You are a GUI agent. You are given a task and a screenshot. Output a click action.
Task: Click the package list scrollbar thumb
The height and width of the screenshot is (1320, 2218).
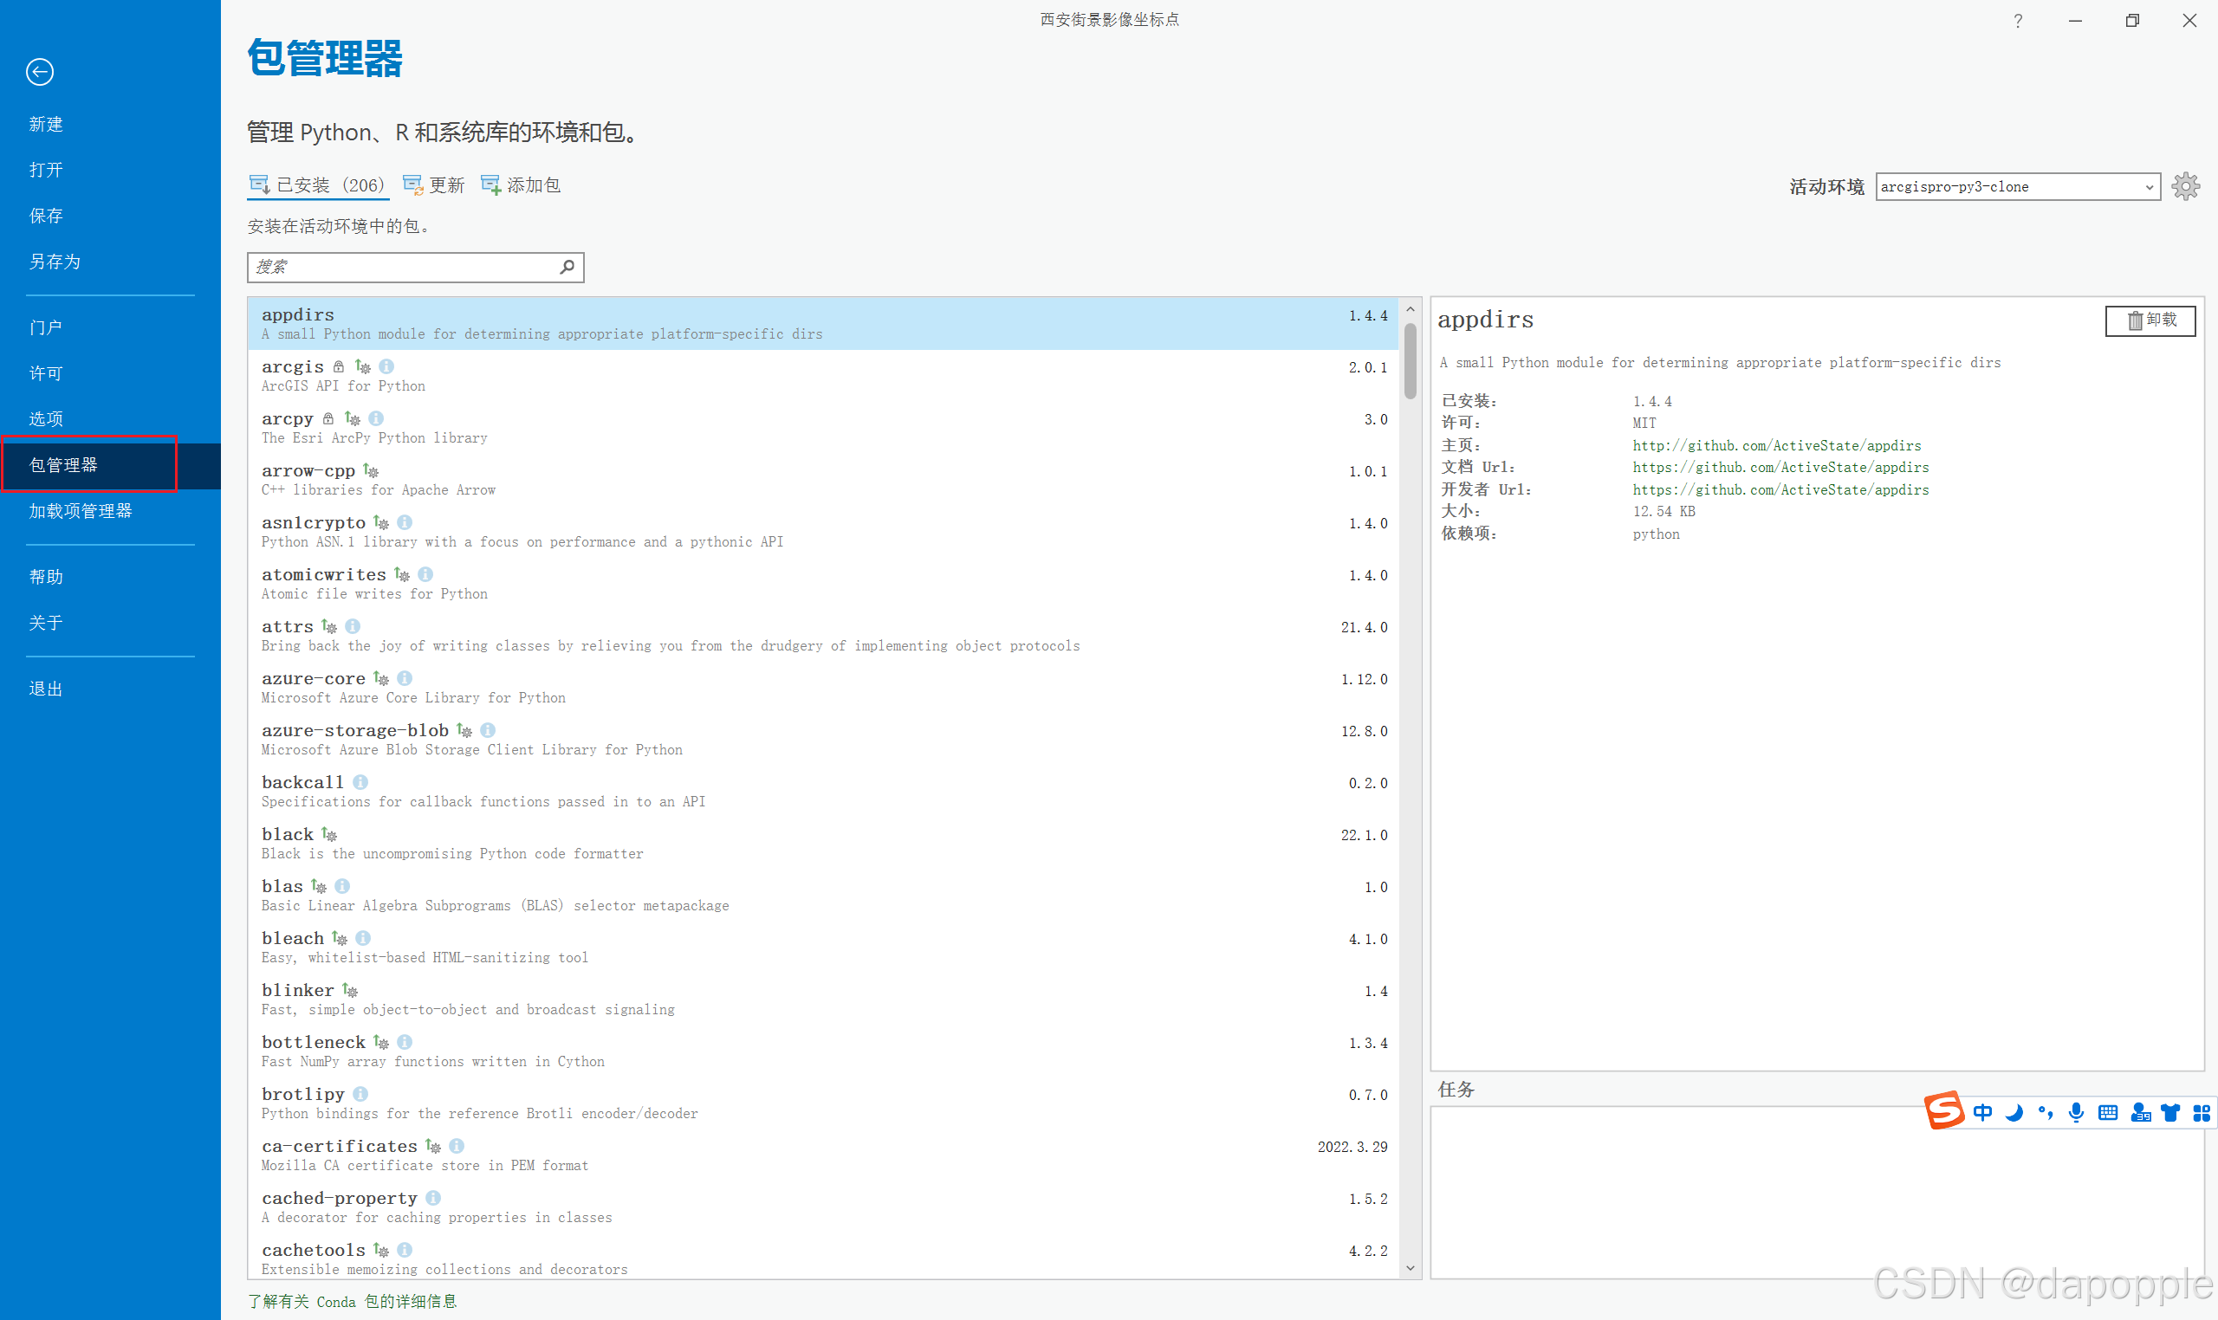[1411, 361]
